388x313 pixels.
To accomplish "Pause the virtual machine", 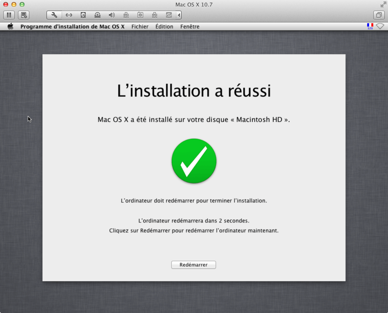I will 9,15.
